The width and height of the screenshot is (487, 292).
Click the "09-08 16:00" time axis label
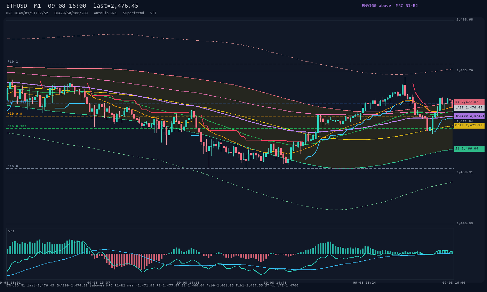point(454,283)
